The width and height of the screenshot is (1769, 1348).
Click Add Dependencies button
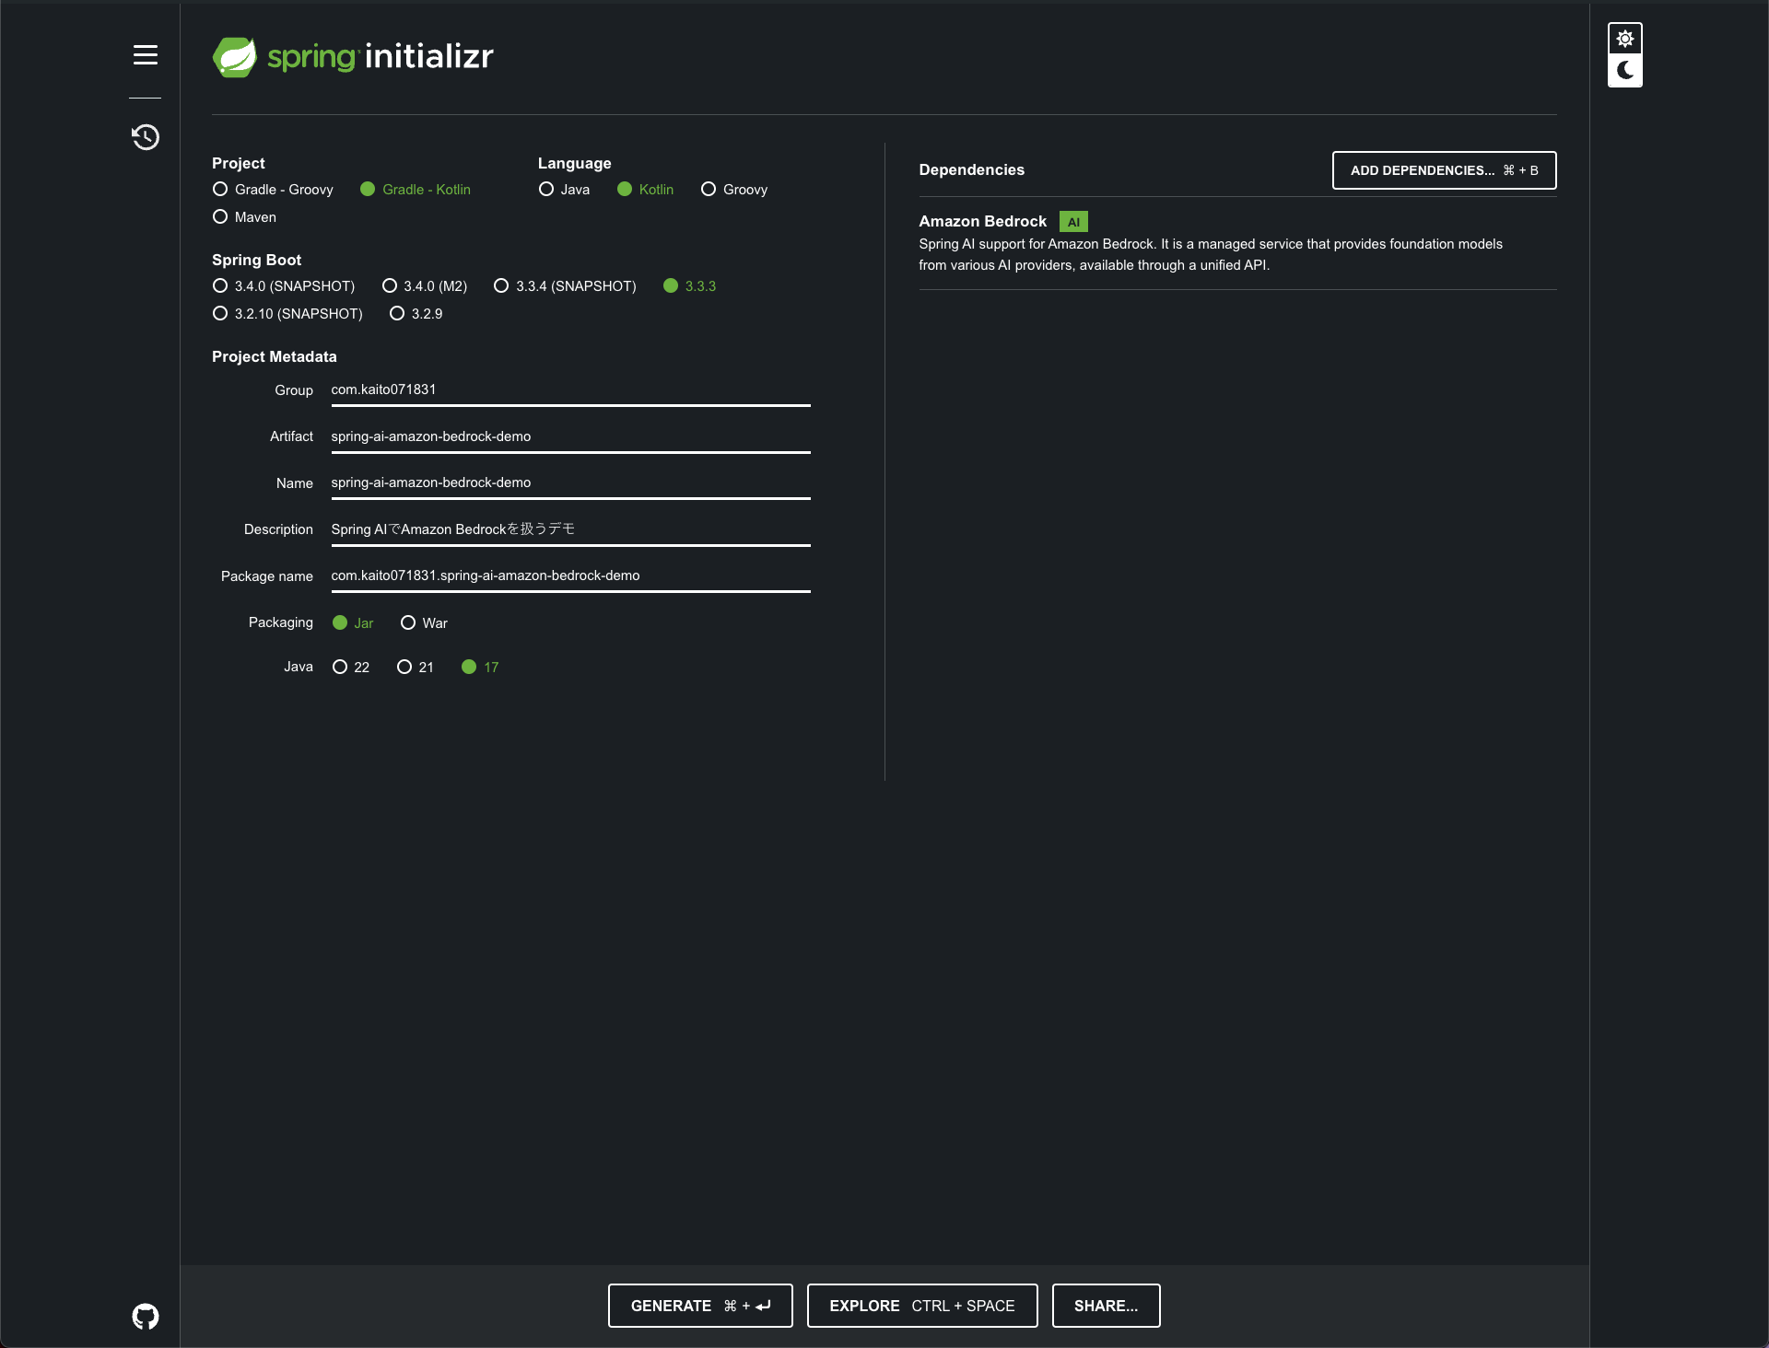click(1444, 170)
